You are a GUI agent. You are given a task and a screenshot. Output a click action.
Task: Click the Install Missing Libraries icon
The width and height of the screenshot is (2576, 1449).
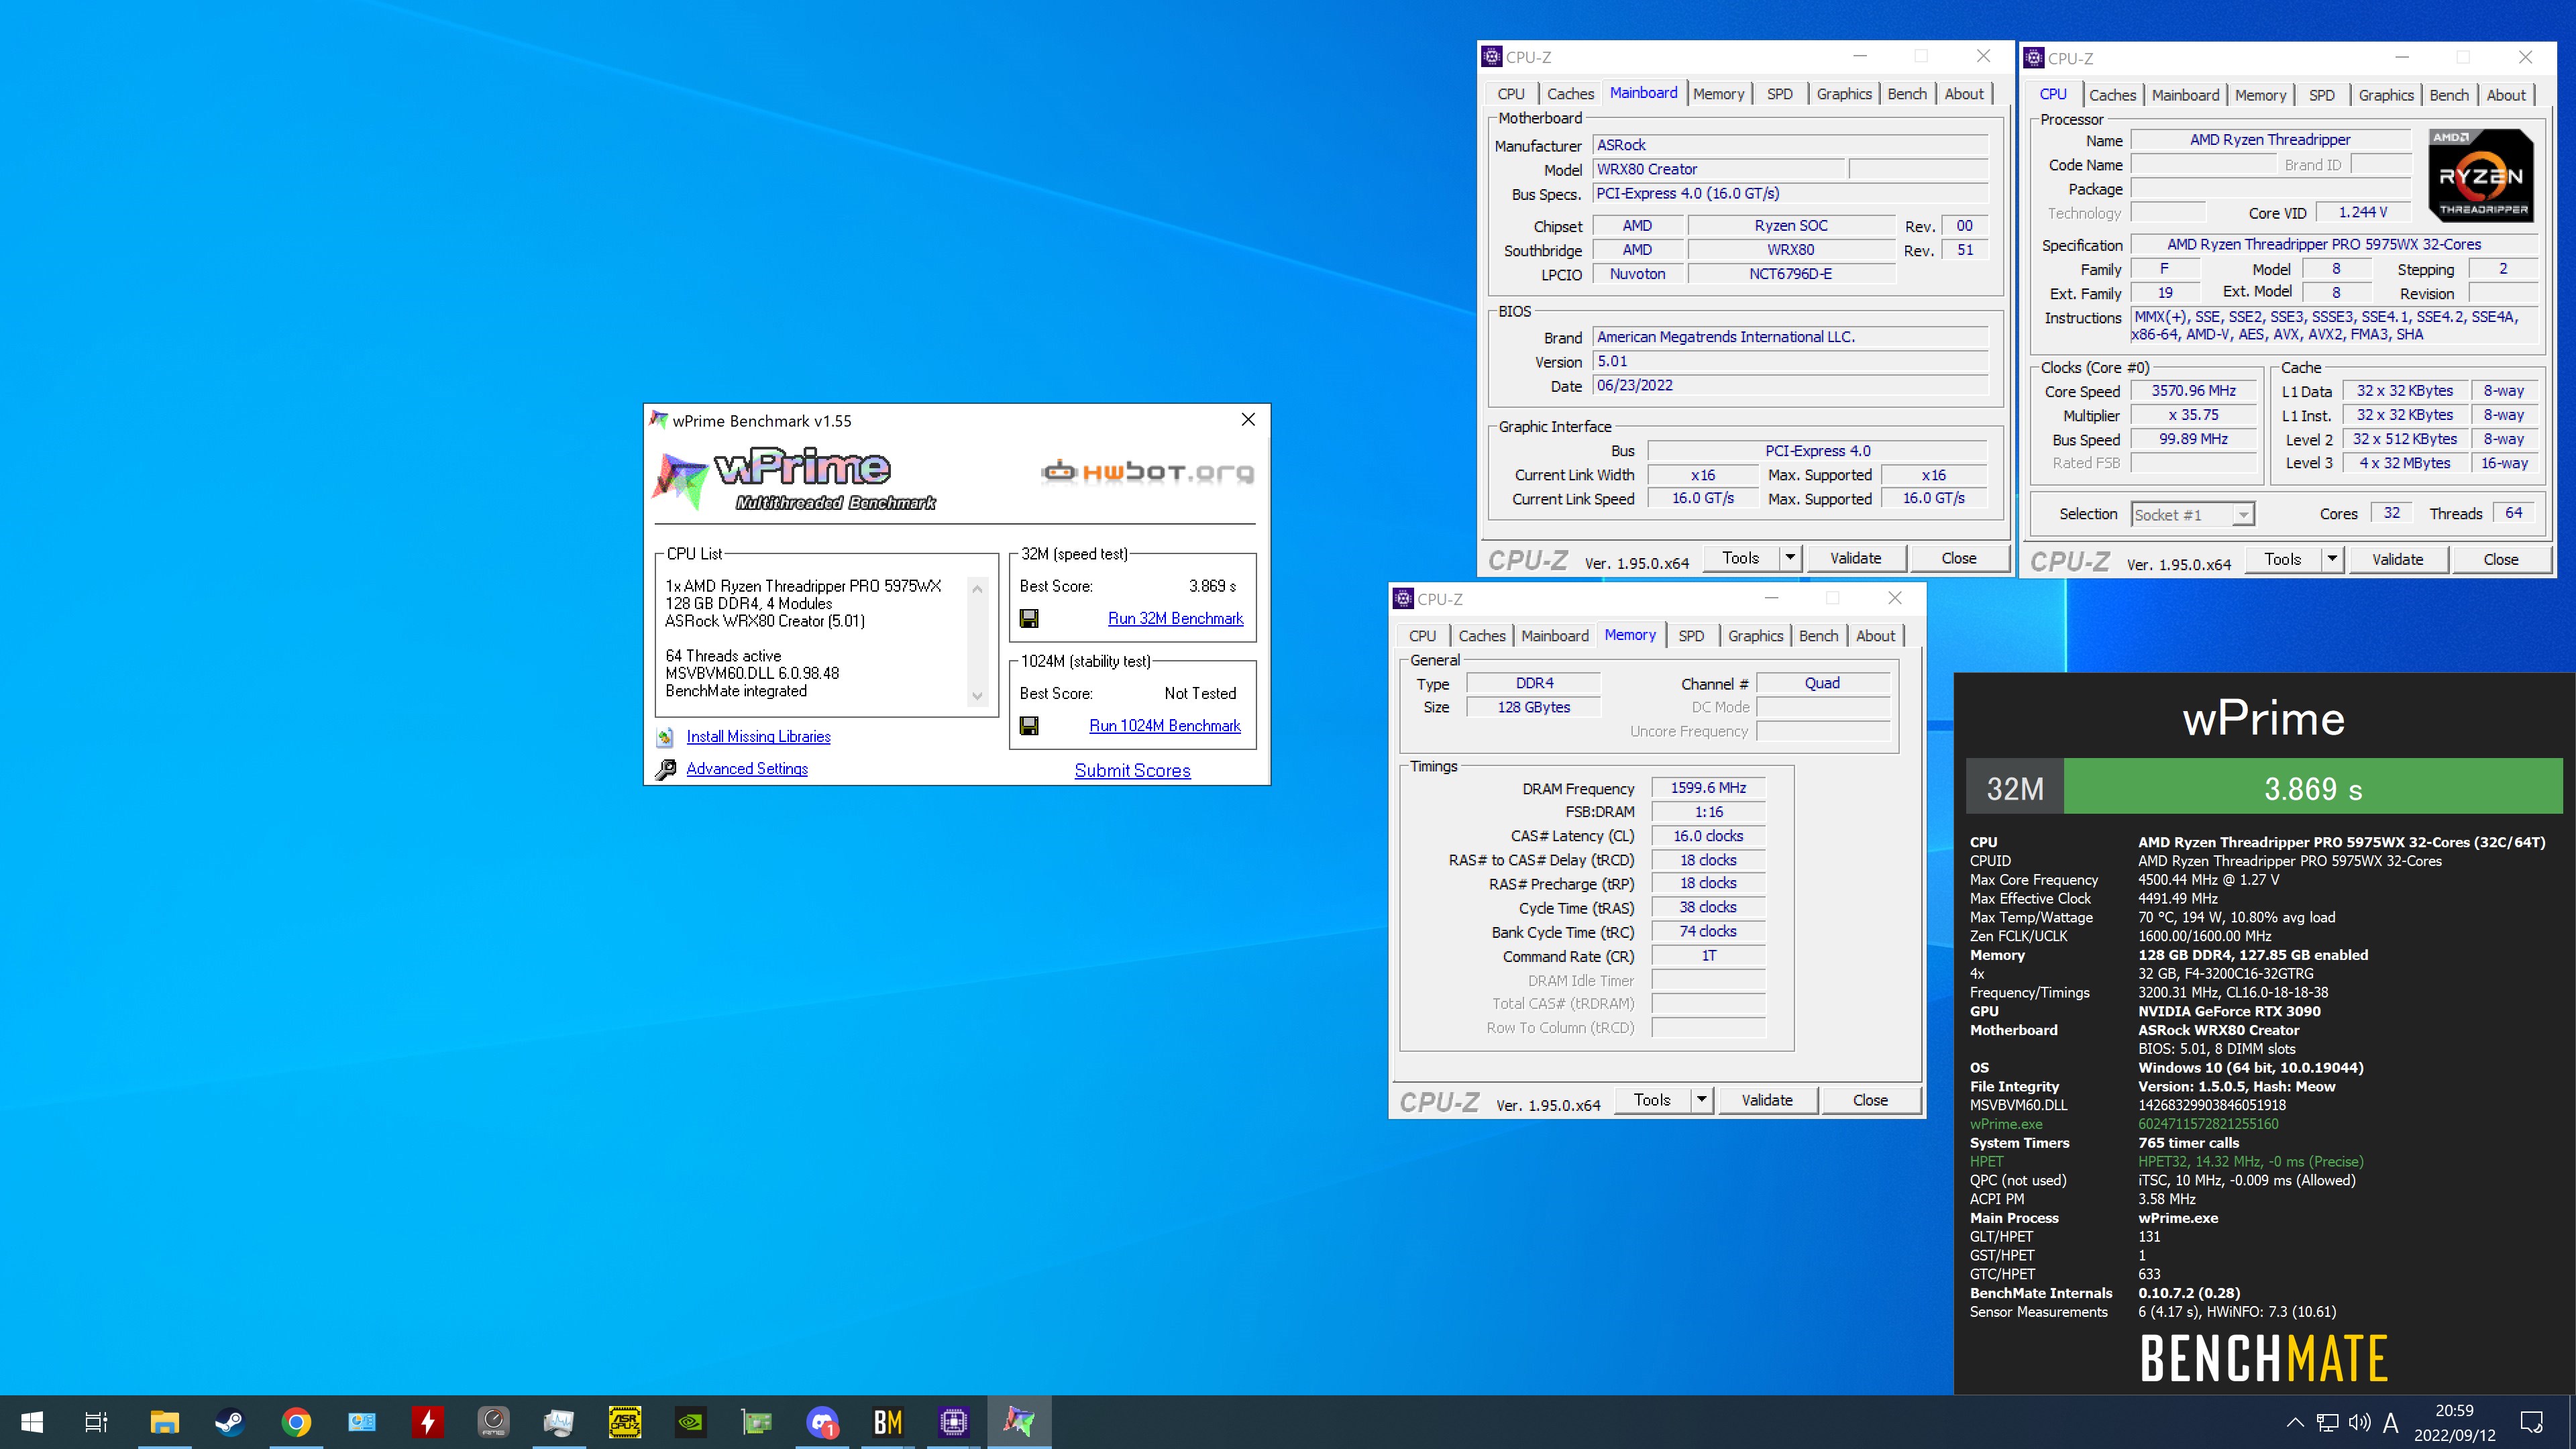[x=665, y=737]
